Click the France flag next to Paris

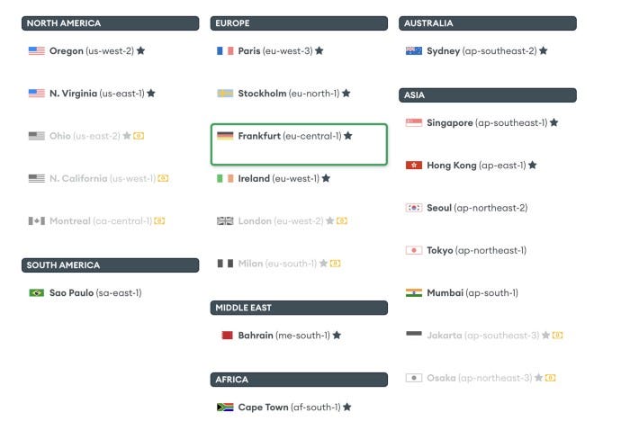point(225,51)
